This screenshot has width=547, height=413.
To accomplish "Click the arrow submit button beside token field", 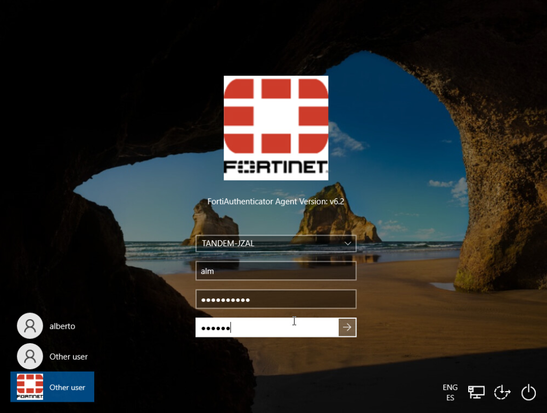I will [347, 327].
